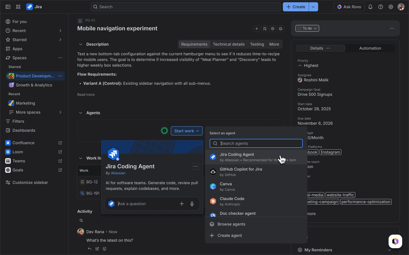Open the Rovo chat floating button
This screenshot has width=409, height=255.
(395, 241)
